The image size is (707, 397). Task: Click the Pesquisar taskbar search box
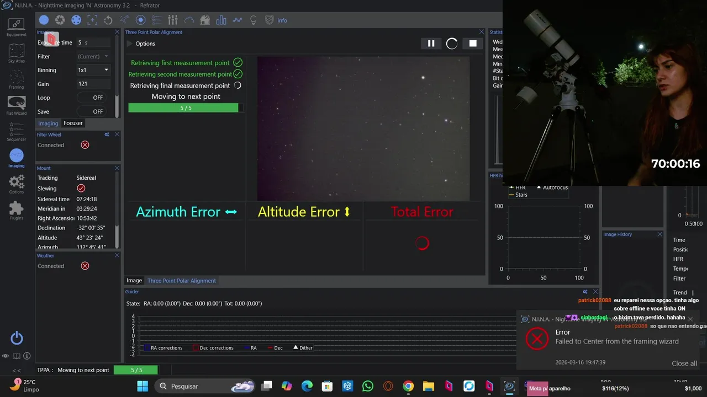point(204,386)
